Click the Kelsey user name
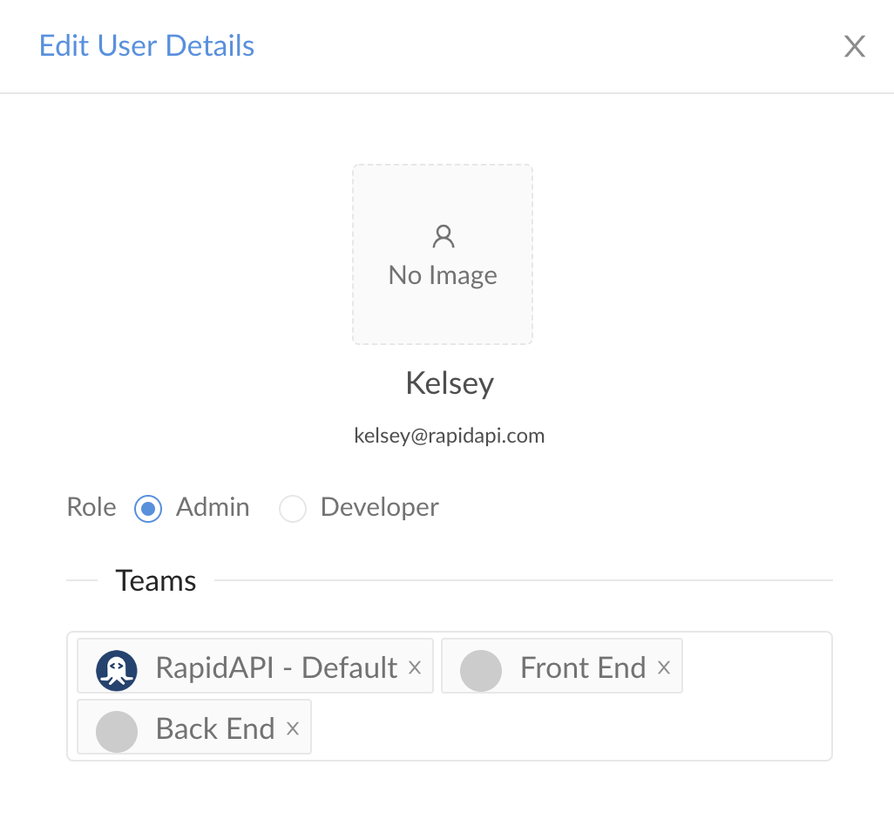Image resolution: width=894 pixels, height=826 pixels. (x=450, y=383)
